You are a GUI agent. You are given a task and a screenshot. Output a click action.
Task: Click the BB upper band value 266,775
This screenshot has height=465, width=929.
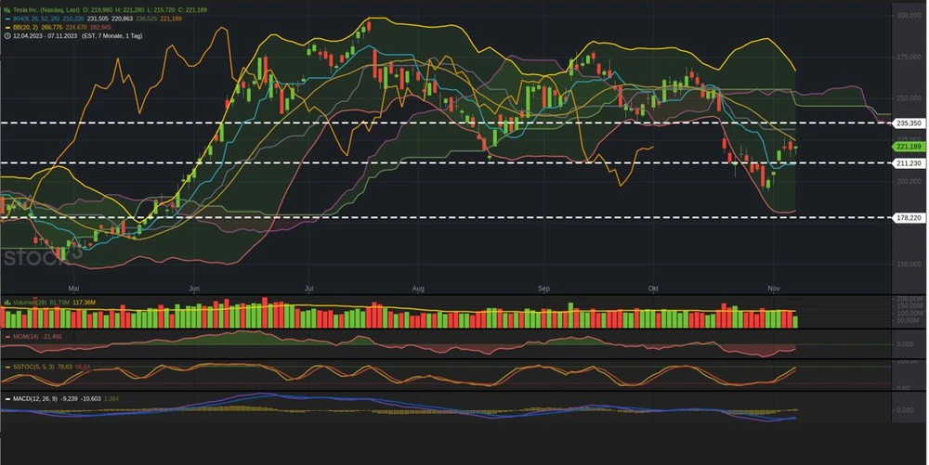(51, 27)
